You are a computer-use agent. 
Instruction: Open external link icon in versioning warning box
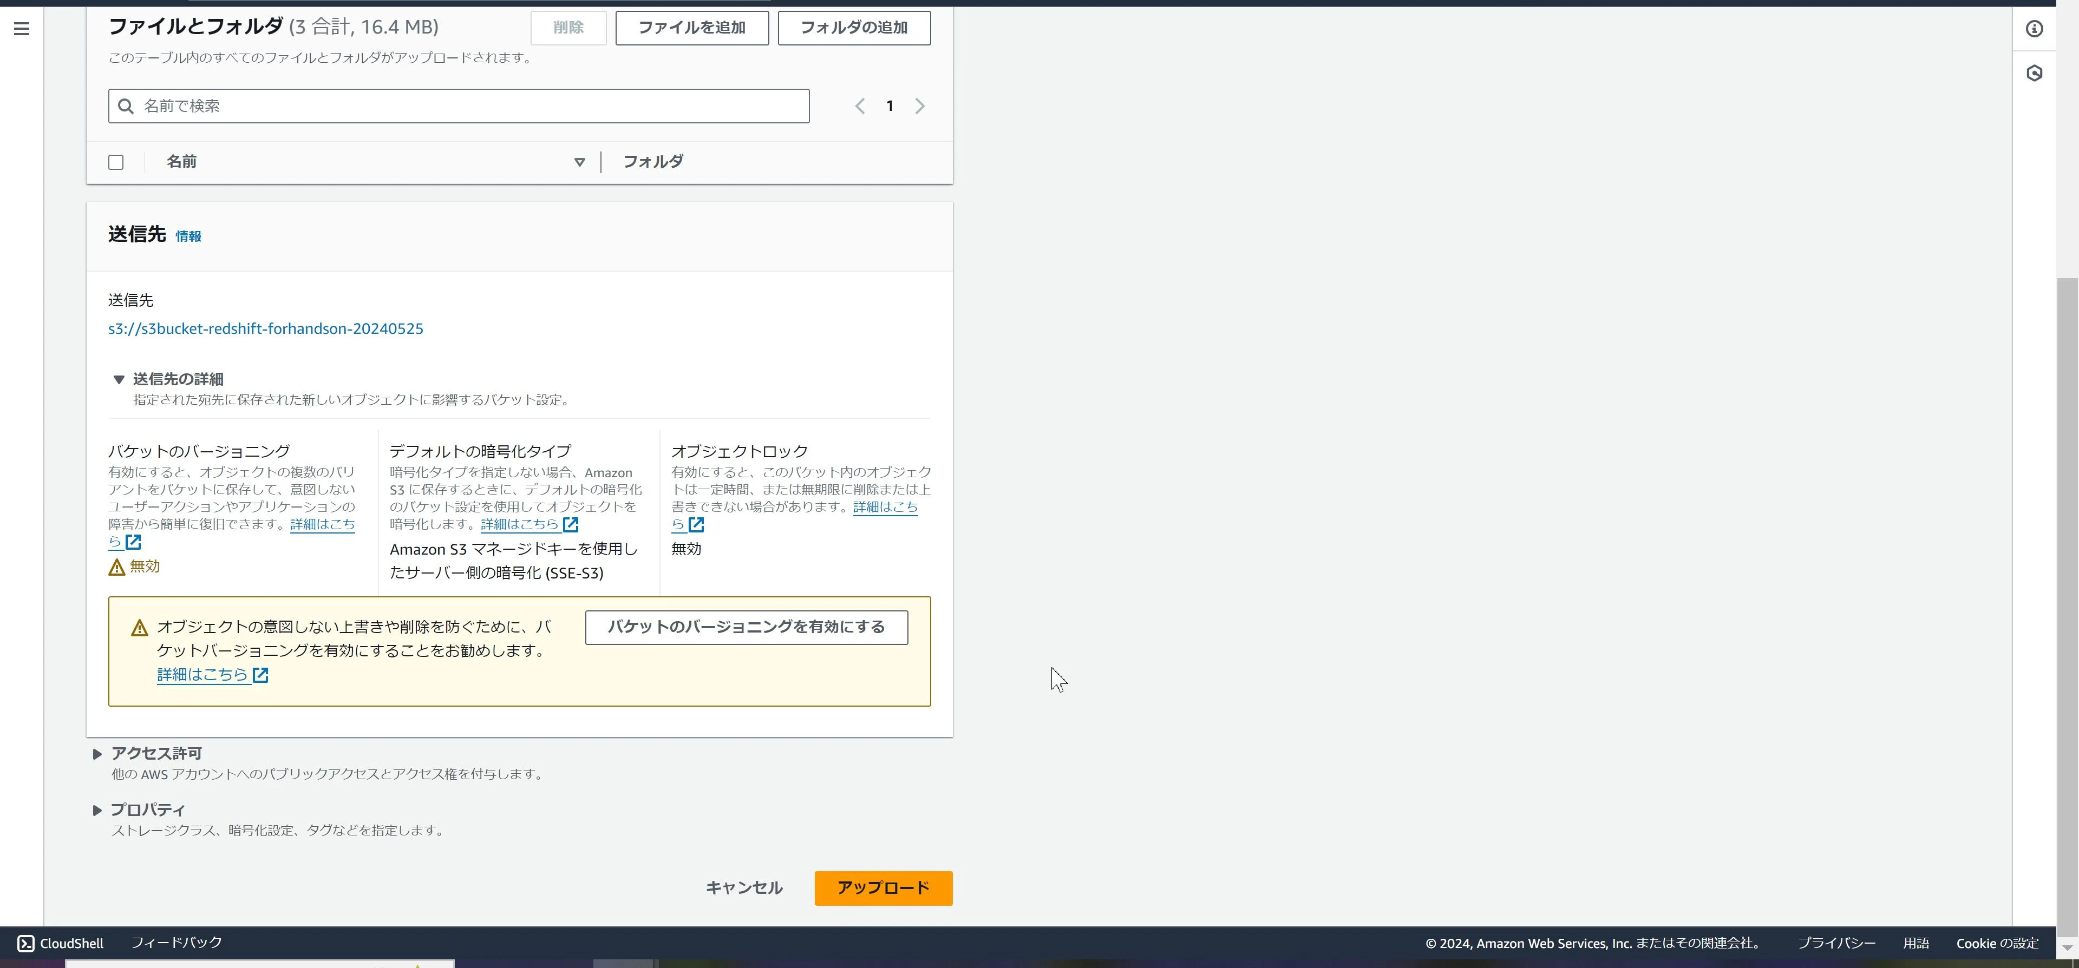260,675
